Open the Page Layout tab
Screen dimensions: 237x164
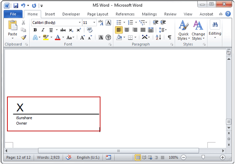(x=98, y=14)
